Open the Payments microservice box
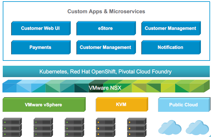211x137 pixels. 41,47
